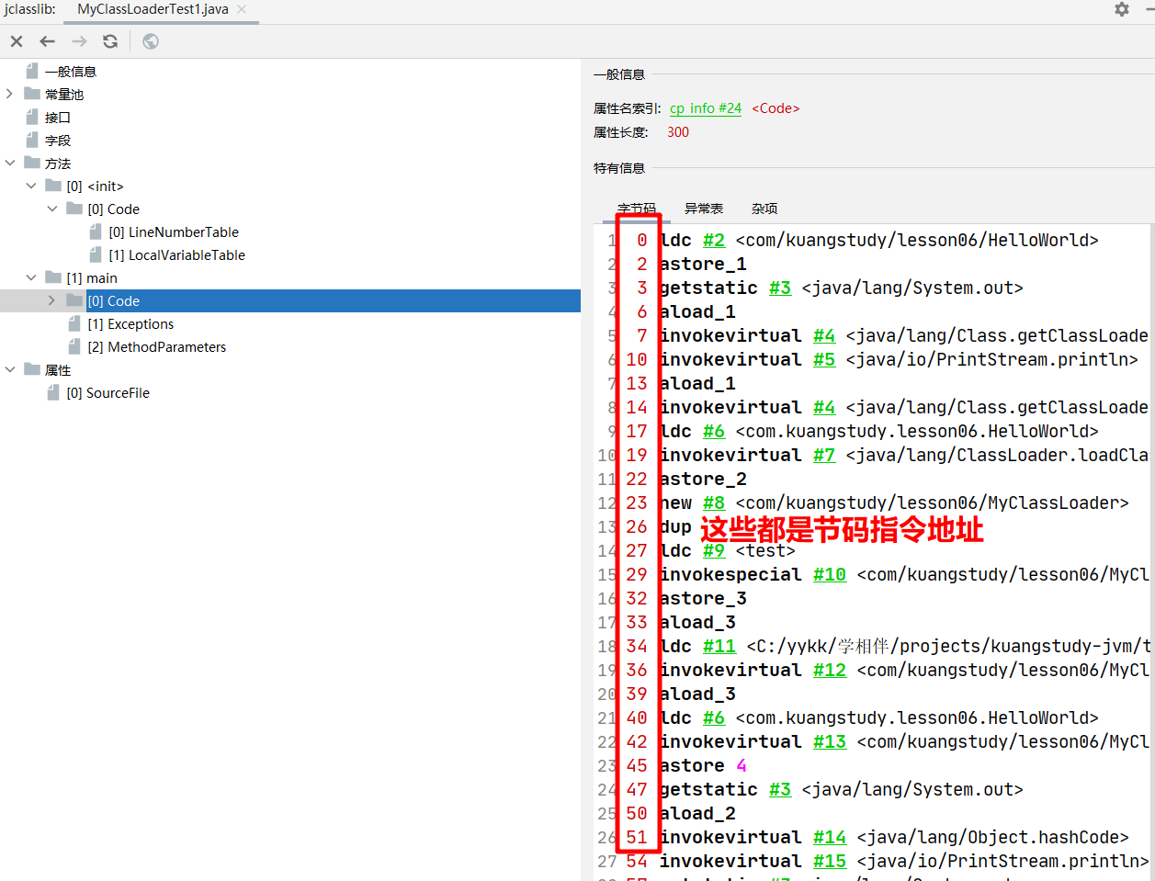Collapse the [0] <init> node
Viewport: 1155px width, 881px height.
click(31, 186)
